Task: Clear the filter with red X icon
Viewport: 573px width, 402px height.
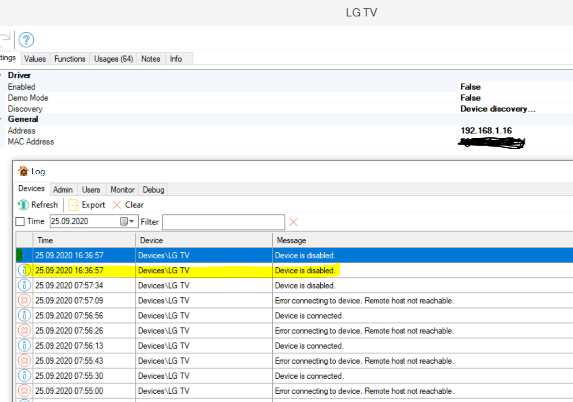Action: point(293,222)
